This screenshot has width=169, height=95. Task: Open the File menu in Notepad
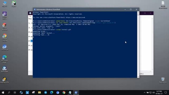[x=30, y=16]
